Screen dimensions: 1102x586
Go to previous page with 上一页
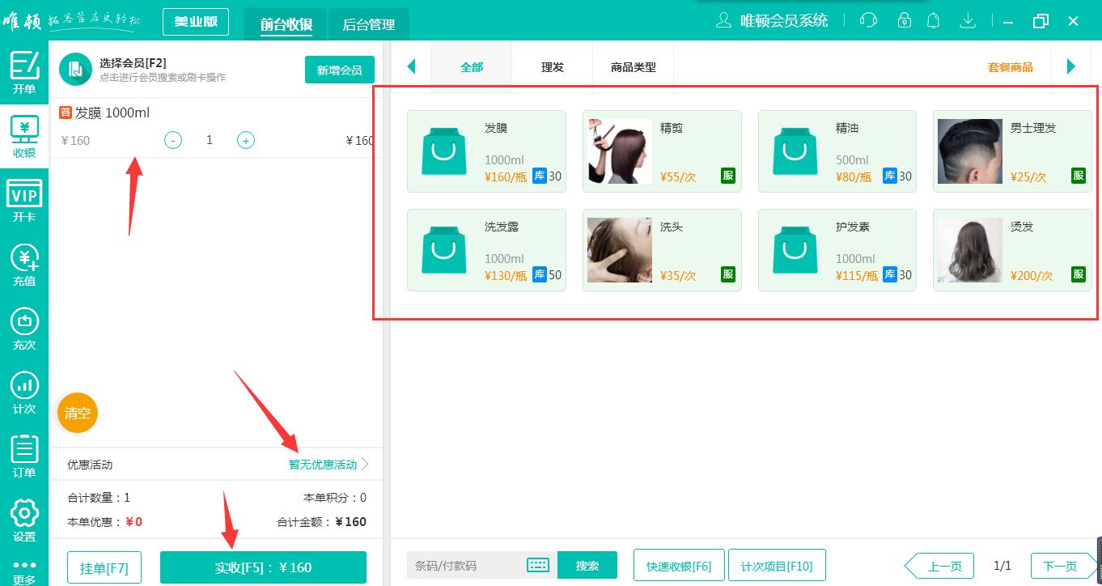pos(939,567)
